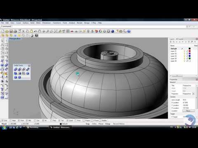Click the New Layer icon in Layers panel
Screen dimensions: 198x148
click(171, 42)
